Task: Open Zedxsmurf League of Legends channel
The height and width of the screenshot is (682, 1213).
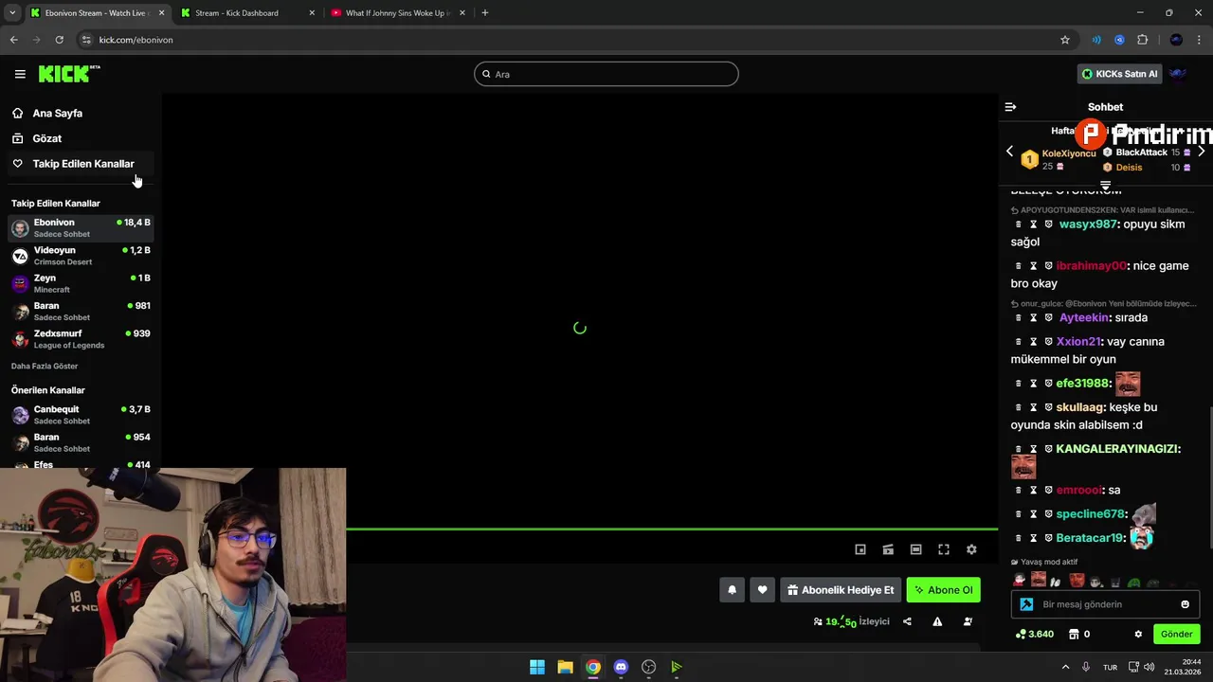Action: click(81, 339)
